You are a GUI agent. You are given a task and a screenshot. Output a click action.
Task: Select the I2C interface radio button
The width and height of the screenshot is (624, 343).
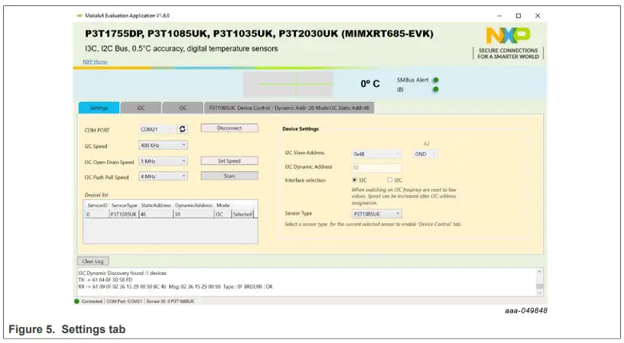(x=389, y=180)
